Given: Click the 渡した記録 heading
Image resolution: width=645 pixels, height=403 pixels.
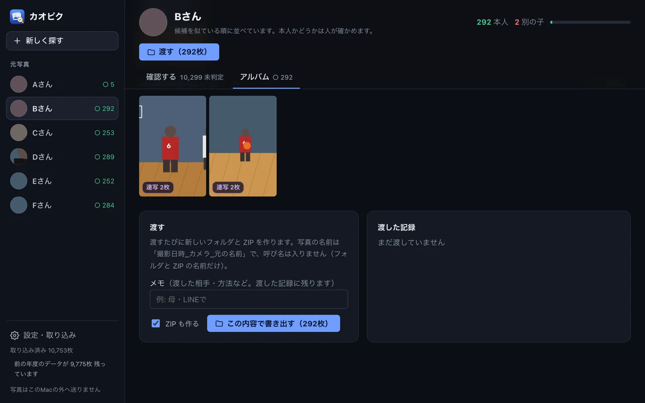Looking at the screenshot, I should [x=396, y=227].
